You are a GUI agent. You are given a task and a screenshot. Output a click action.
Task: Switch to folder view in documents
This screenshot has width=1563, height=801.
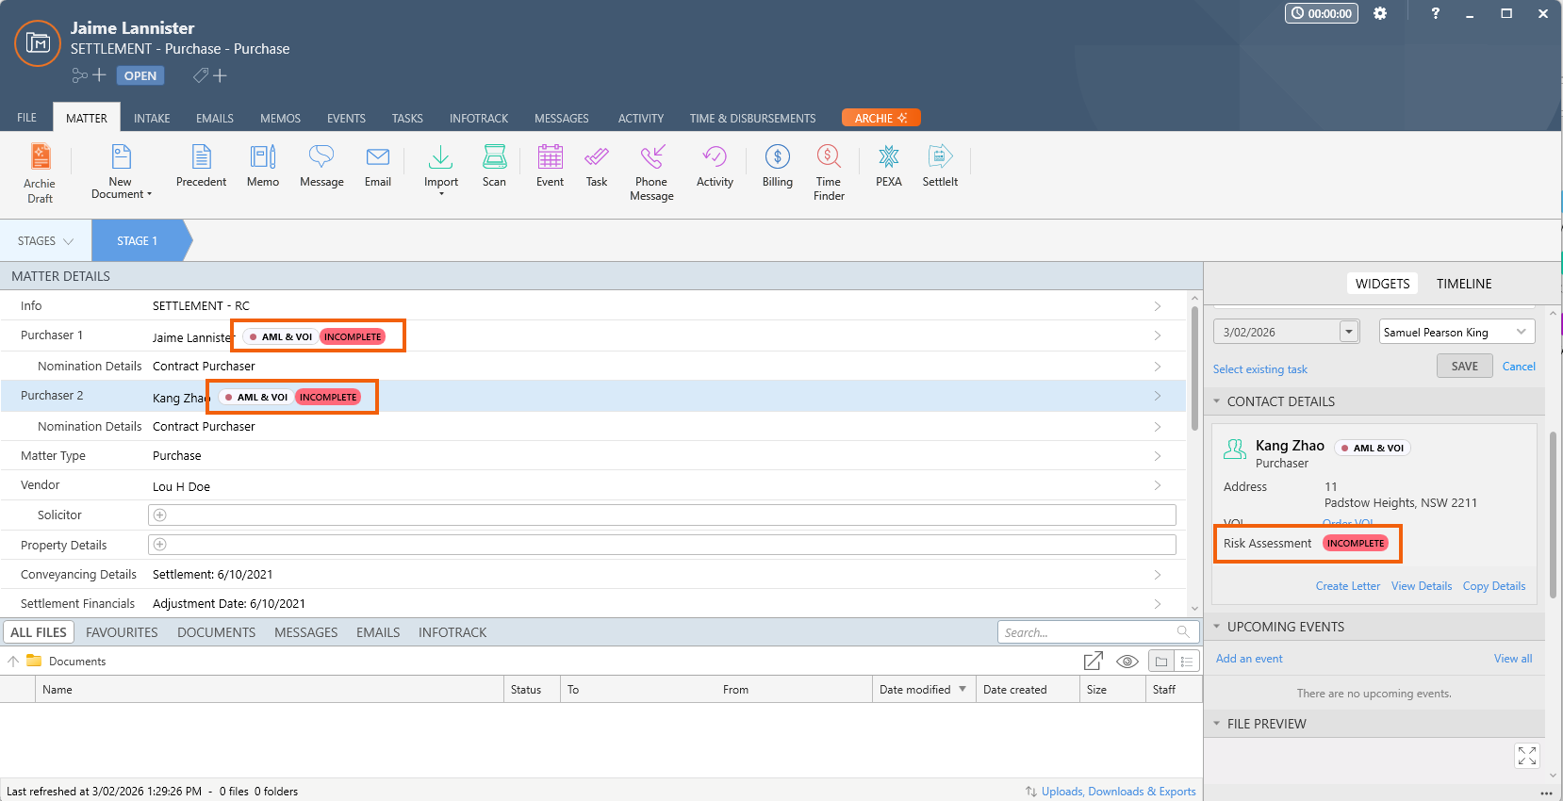click(1161, 662)
